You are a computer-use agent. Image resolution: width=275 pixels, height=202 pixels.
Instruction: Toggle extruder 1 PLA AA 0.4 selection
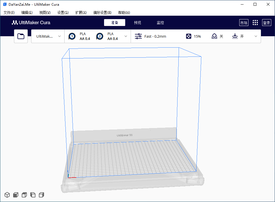[79, 36]
